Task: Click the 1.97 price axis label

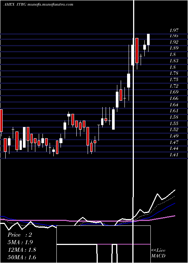Action: click(174, 30)
